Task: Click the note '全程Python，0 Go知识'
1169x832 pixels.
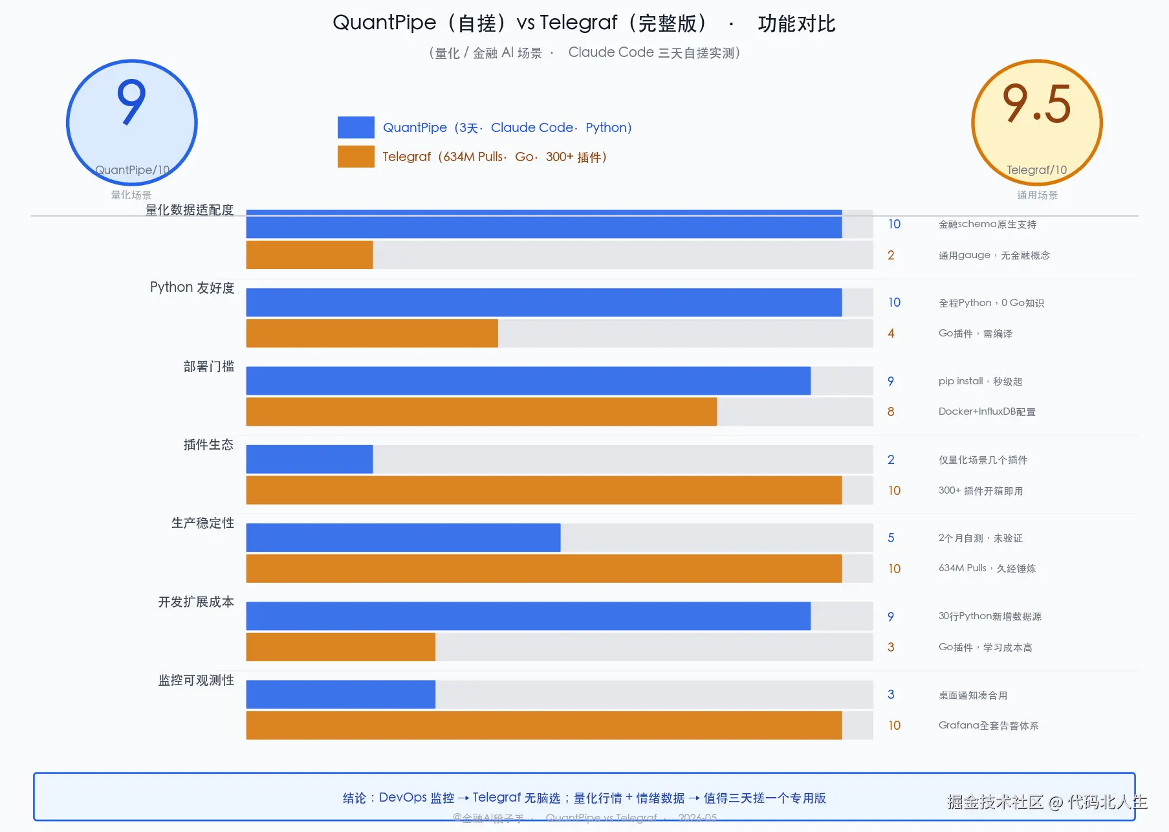Action: point(991,302)
